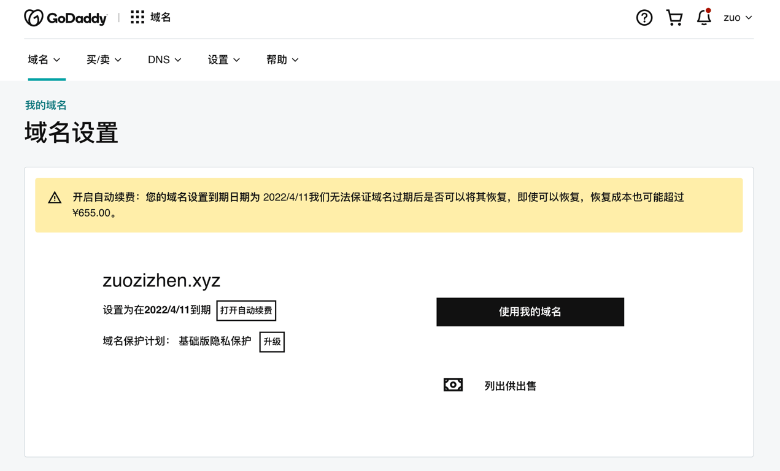The width and height of the screenshot is (780, 471).
Task: View notifications bell
Action: (x=704, y=17)
